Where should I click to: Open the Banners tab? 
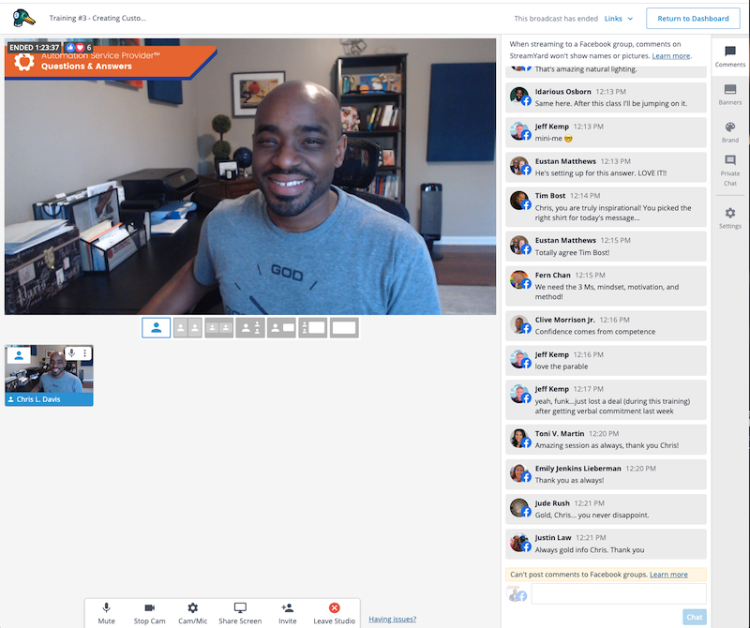(729, 94)
